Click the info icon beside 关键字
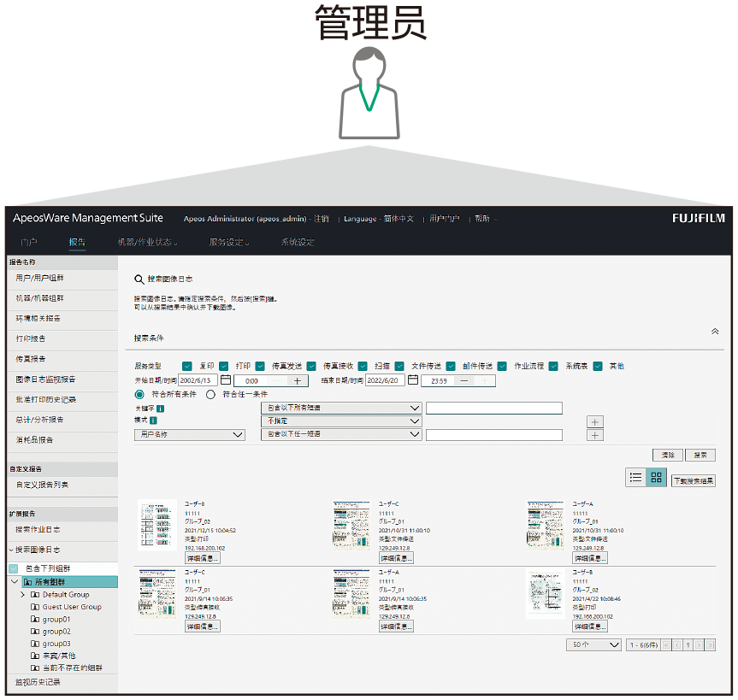 click(x=161, y=409)
